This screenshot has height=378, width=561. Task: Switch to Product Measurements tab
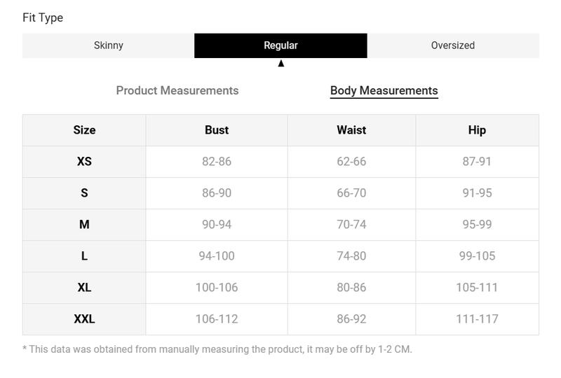pyautogui.click(x=177, y=90)
